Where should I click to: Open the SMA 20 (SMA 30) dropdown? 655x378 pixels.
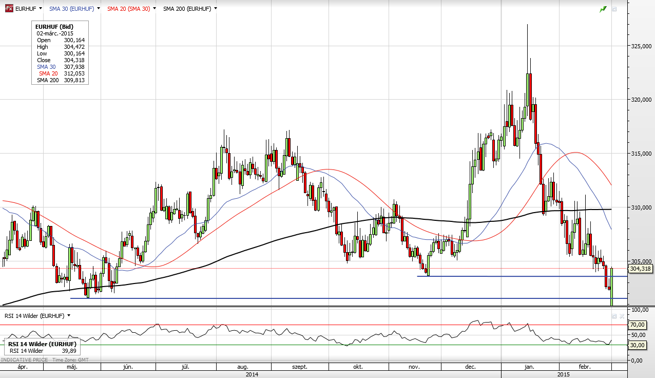(x=155, y=9)
